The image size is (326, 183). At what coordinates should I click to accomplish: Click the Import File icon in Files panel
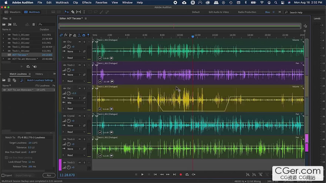pos(10,24)
